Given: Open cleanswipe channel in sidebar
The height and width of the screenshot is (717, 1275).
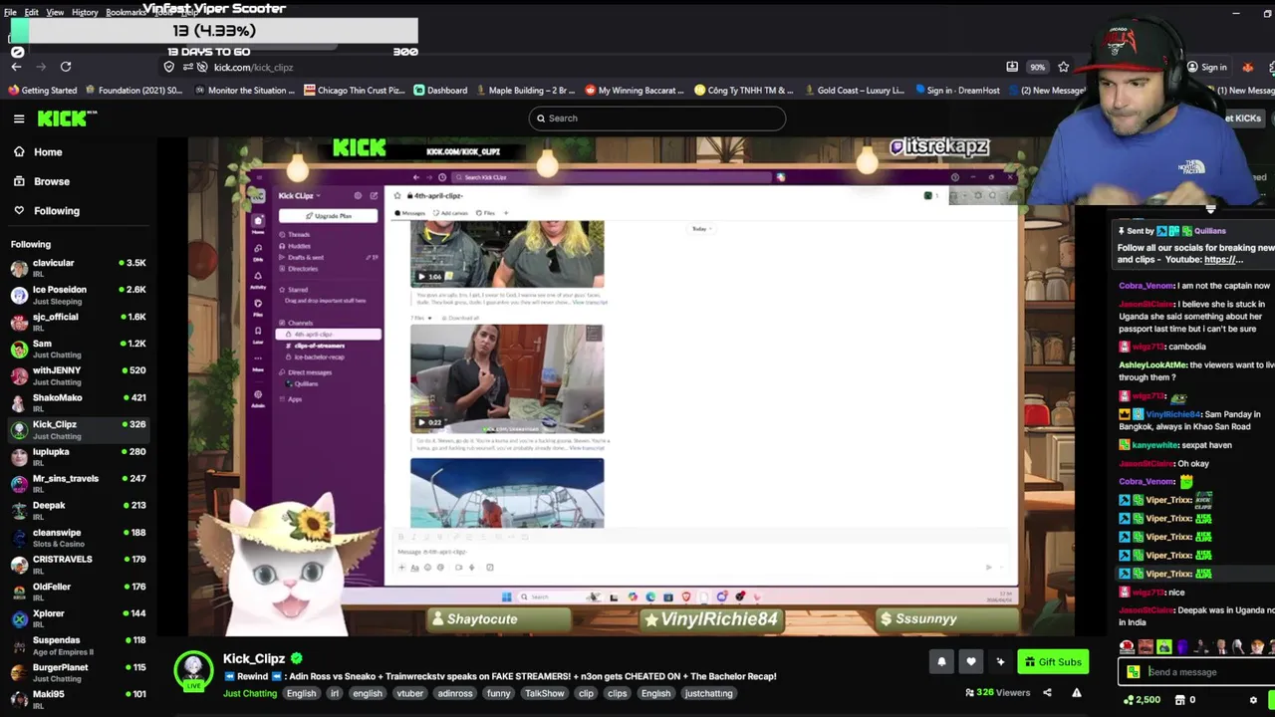Looking at the screenshot, I should tap(78, 538).
